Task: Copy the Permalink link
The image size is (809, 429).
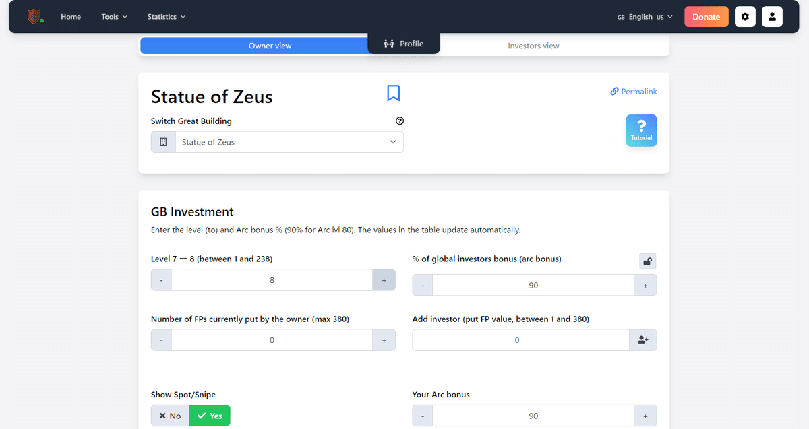Action: [x=633, y=92]
